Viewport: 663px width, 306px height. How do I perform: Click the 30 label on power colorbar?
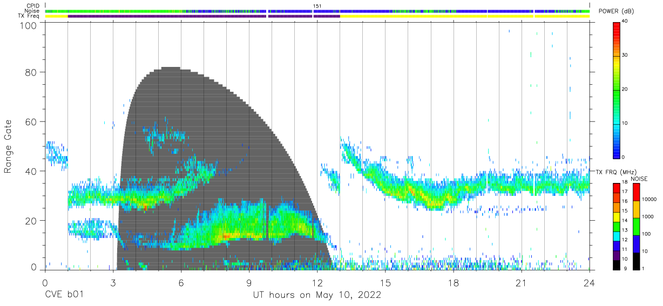(x=625, y=56)
